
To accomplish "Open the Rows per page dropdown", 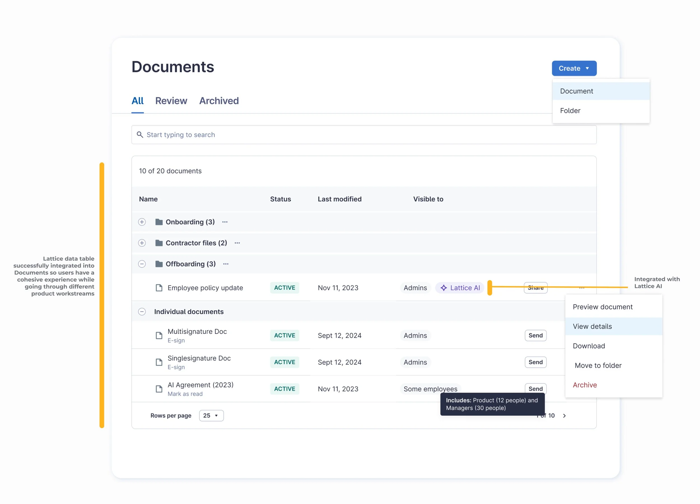I will (x=211, y=416).
